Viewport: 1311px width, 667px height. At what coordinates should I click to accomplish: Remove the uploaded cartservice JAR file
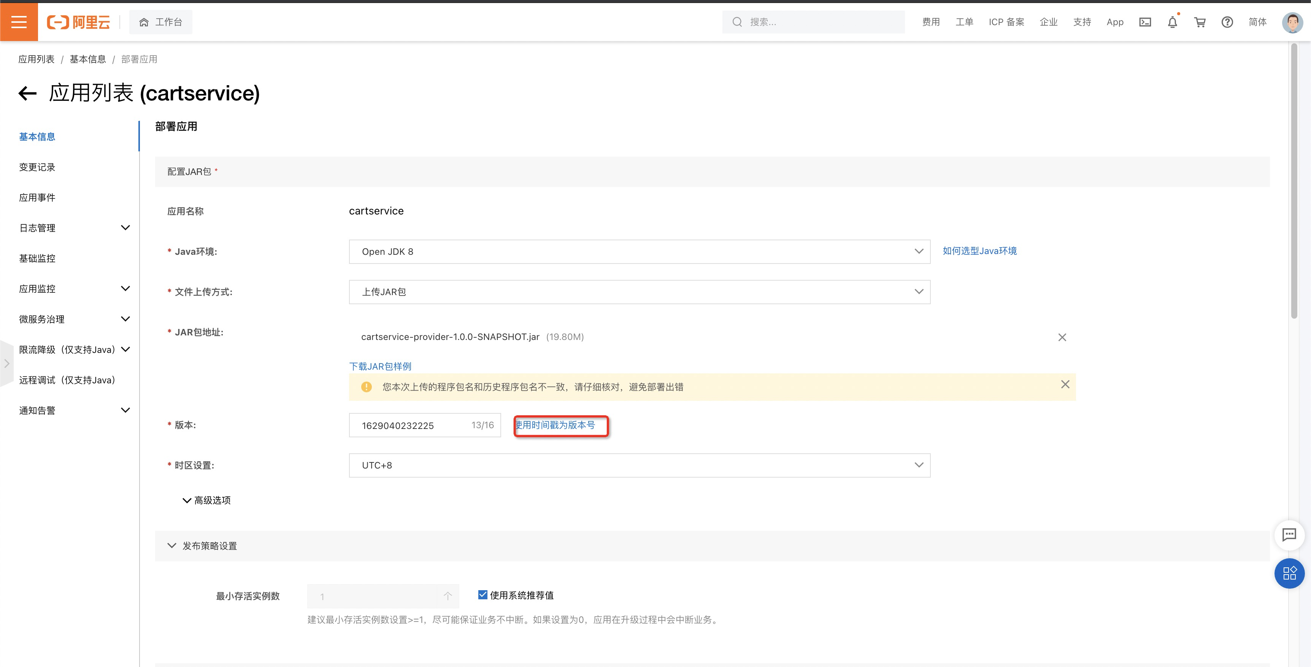click(x=1062, y=337)
